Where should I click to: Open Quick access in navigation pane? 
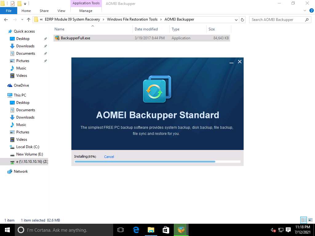click(24, 31)
